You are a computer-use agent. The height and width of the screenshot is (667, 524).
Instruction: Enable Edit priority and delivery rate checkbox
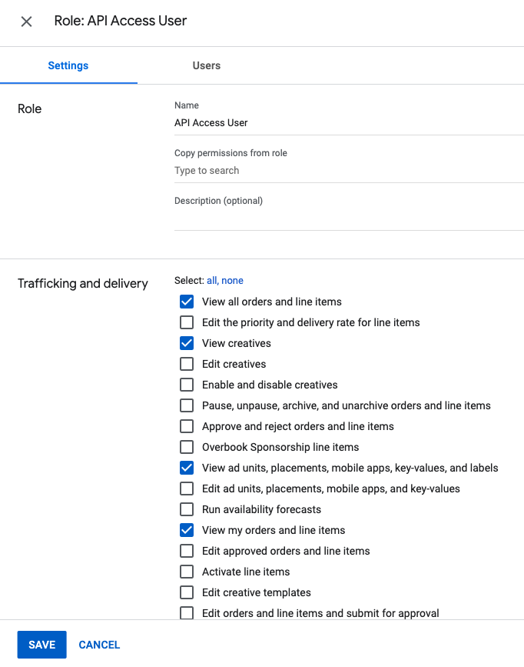coord(187,322)
